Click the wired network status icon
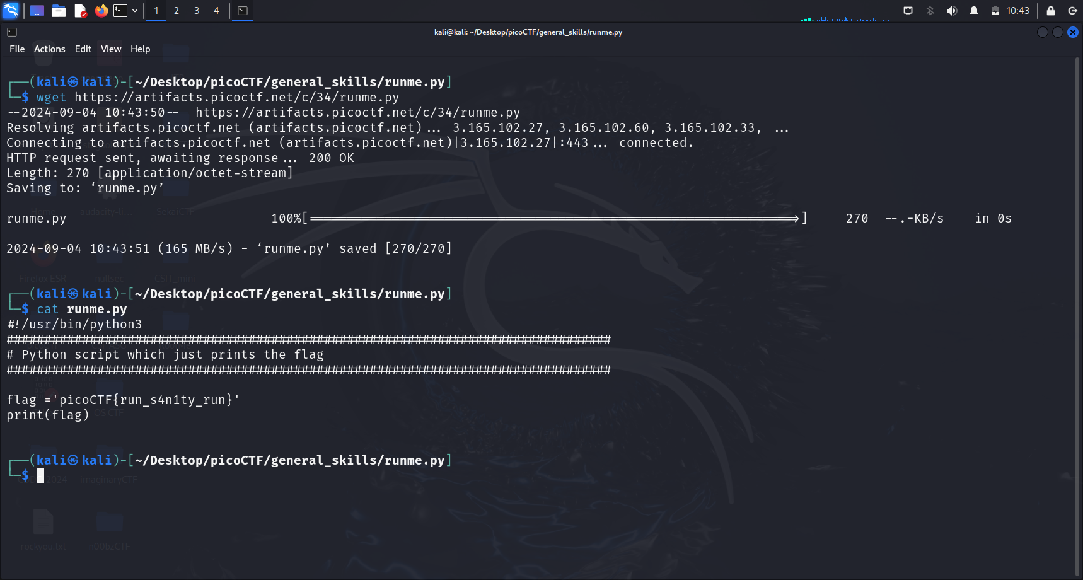This screenshot has width=1083, height=580. point(908,11)
